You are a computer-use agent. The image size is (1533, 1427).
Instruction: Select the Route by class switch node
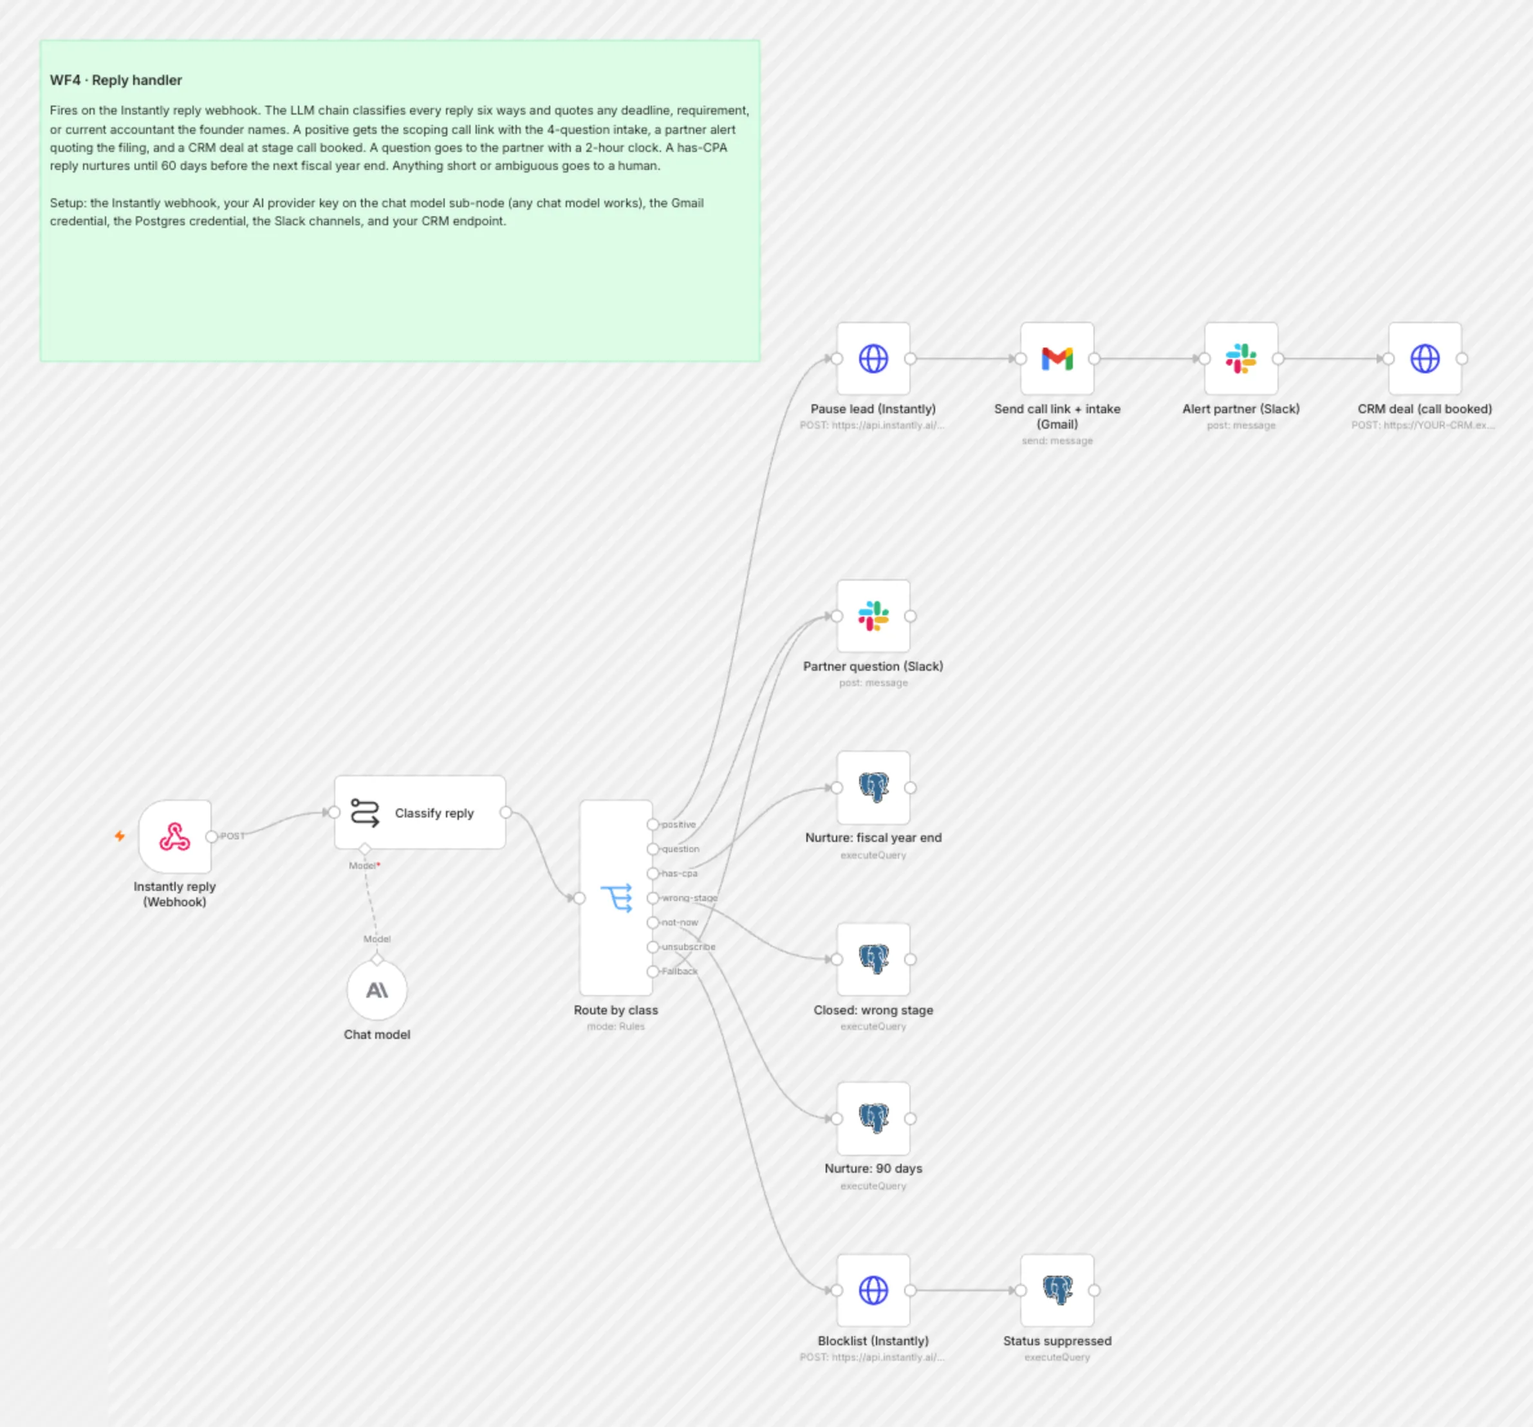point(615,898)
